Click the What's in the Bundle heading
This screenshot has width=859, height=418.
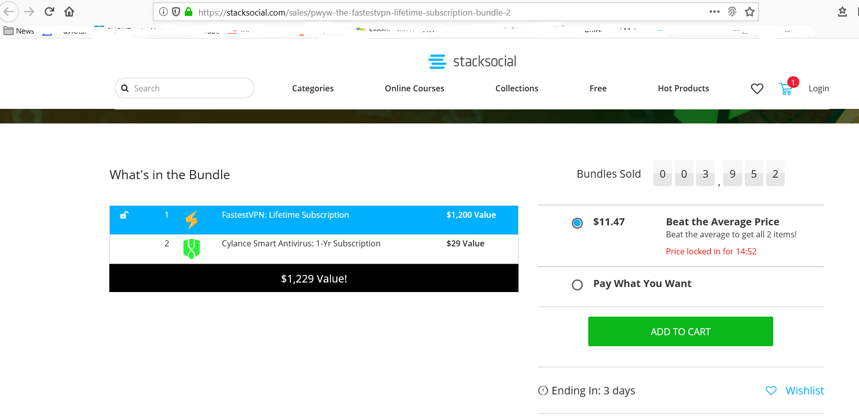tap(170, 175)
